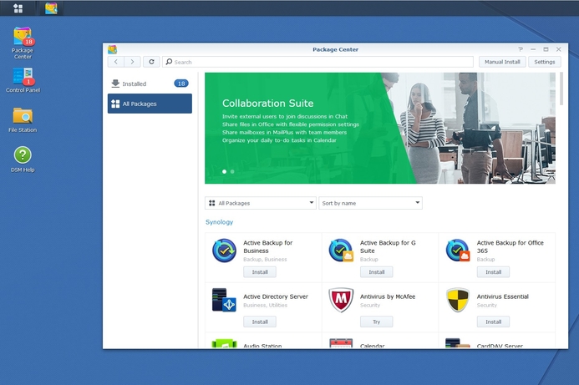This screenshot has width=579, height=385.
Task: Install Active Backup for Office 365
Action: point(493,272)
